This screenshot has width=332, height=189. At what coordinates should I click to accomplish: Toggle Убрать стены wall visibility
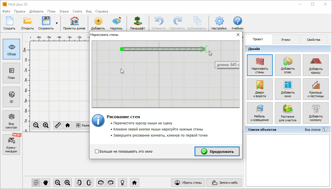coord(188,183)
